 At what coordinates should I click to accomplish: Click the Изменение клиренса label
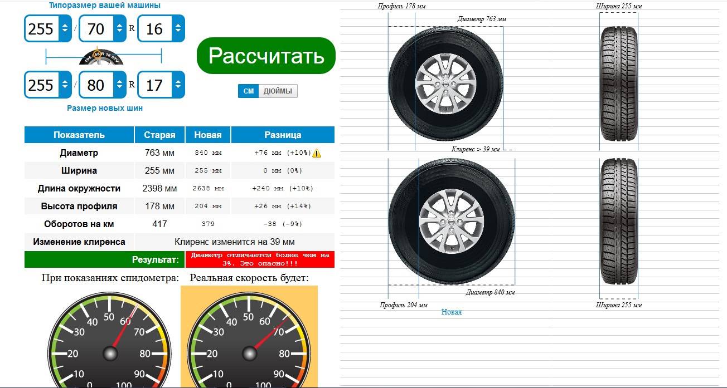[x=79, y=242]
